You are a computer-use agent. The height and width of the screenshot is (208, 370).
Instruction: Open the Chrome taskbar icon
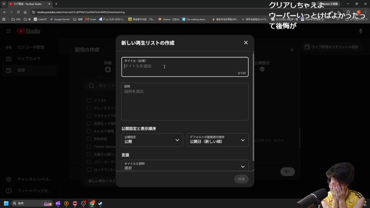tap(92, 203)
